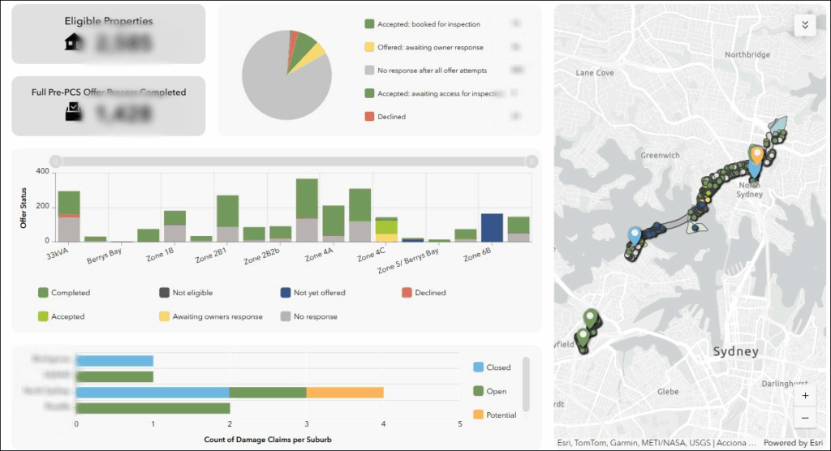Click the Greenwich label on the map

(x=660, y=155)
